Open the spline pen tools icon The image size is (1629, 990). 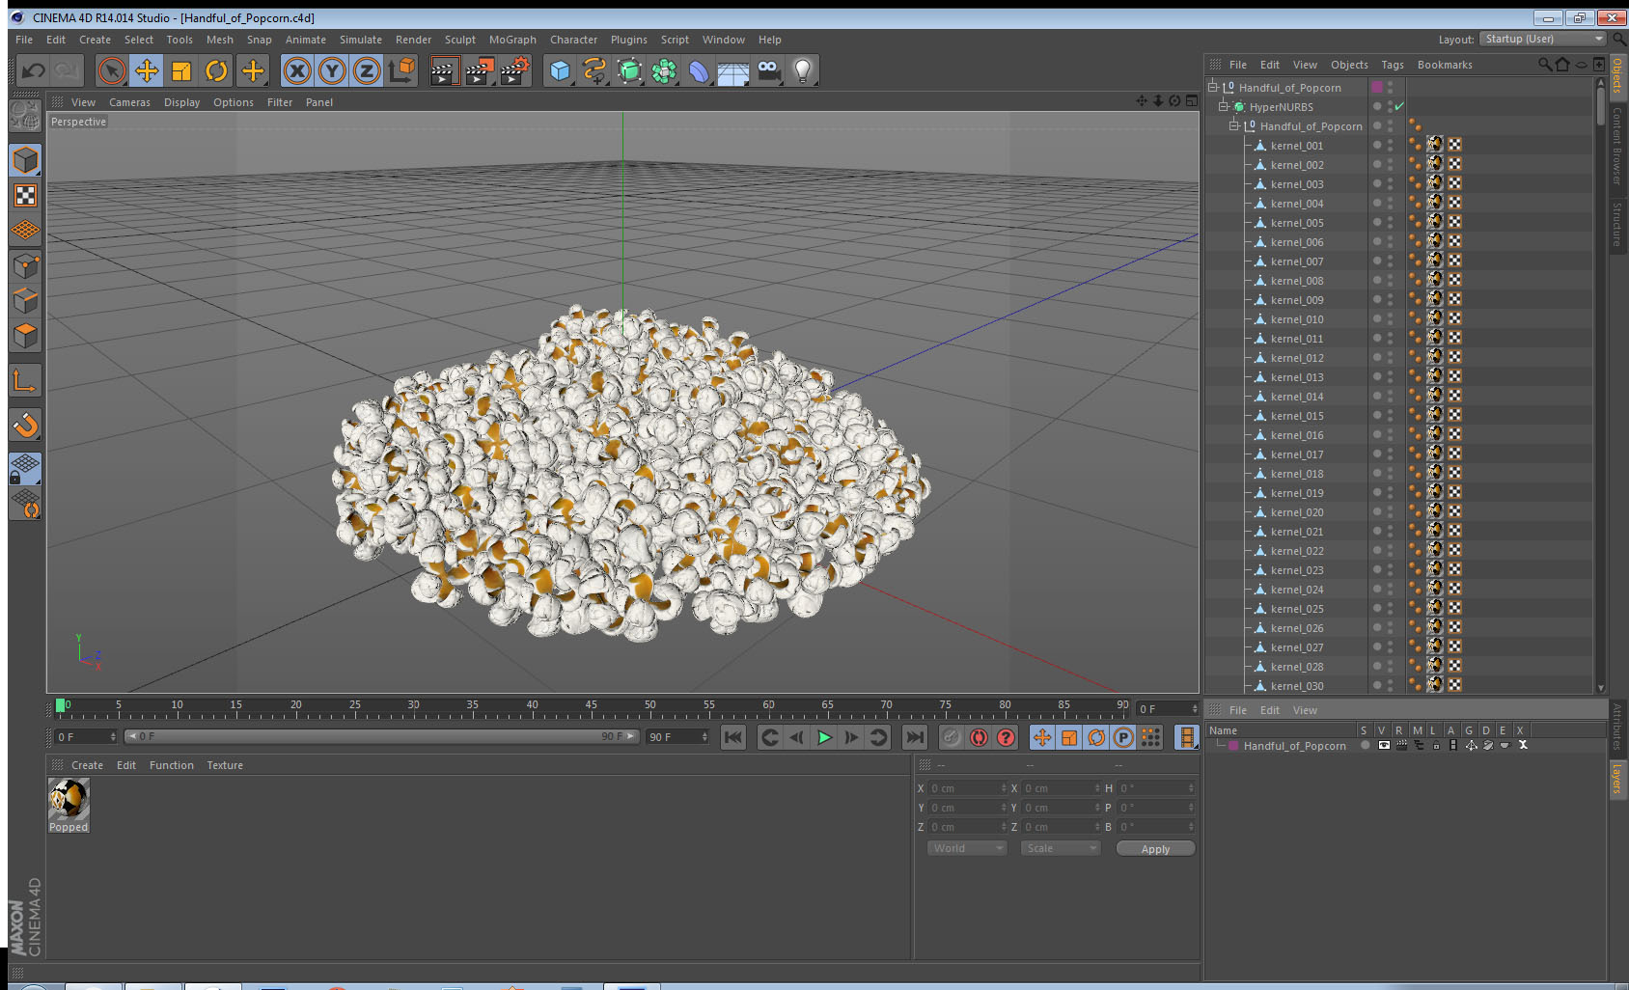point(594,70)
